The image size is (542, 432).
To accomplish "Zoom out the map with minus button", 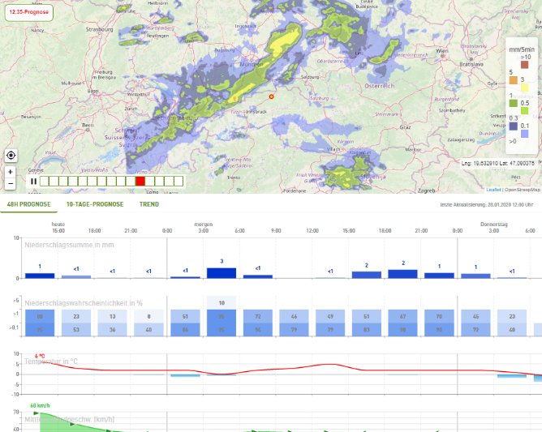I will point(11,183).
